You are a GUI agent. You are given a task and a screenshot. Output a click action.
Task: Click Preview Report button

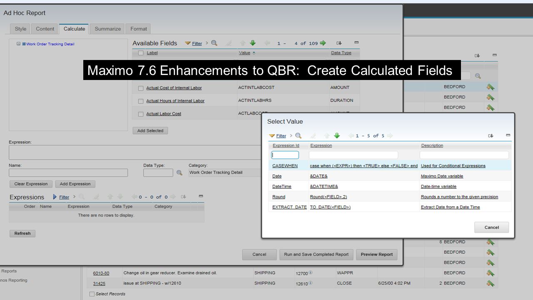pos(377,255)
